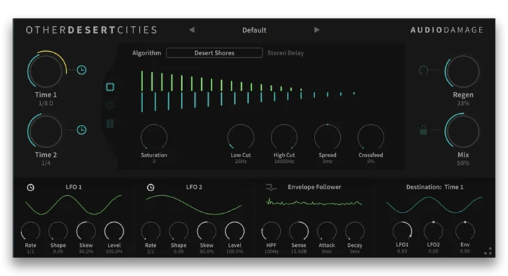This screenshot has width=508, height=276.
Task: Select the two-column side tab icon
Action: pos(110,124)
